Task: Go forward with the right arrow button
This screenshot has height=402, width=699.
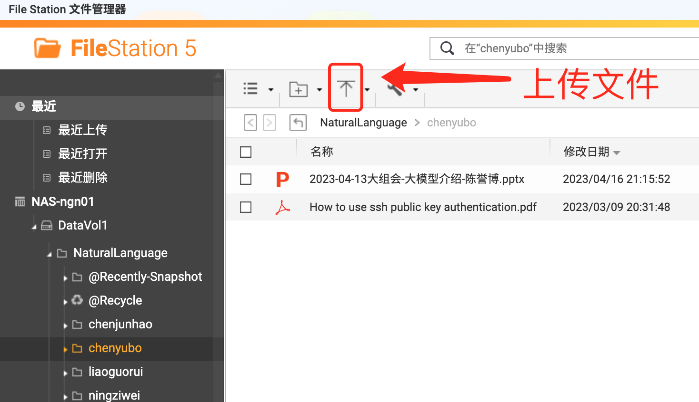Action: [270, 123]
